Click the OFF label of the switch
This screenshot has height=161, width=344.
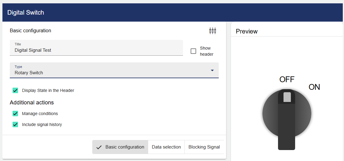pyautogui.click(x=287, y=79)
